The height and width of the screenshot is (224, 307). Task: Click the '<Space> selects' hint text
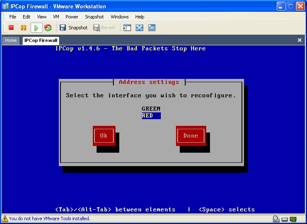tap(227, 209)
